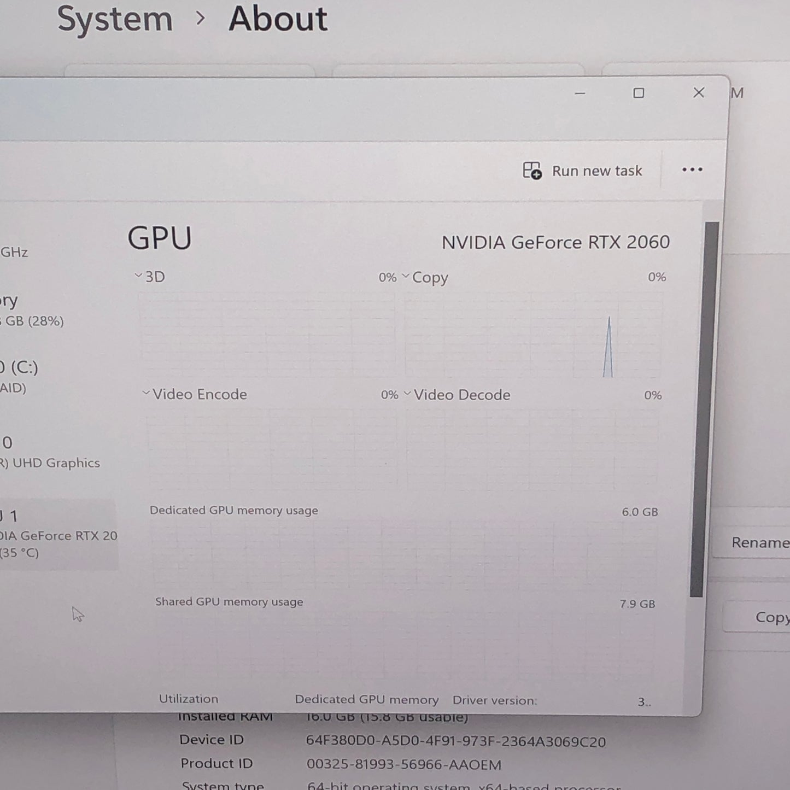Click the Video Encode usage graph
Screen dimensions: 790x790
272,449
